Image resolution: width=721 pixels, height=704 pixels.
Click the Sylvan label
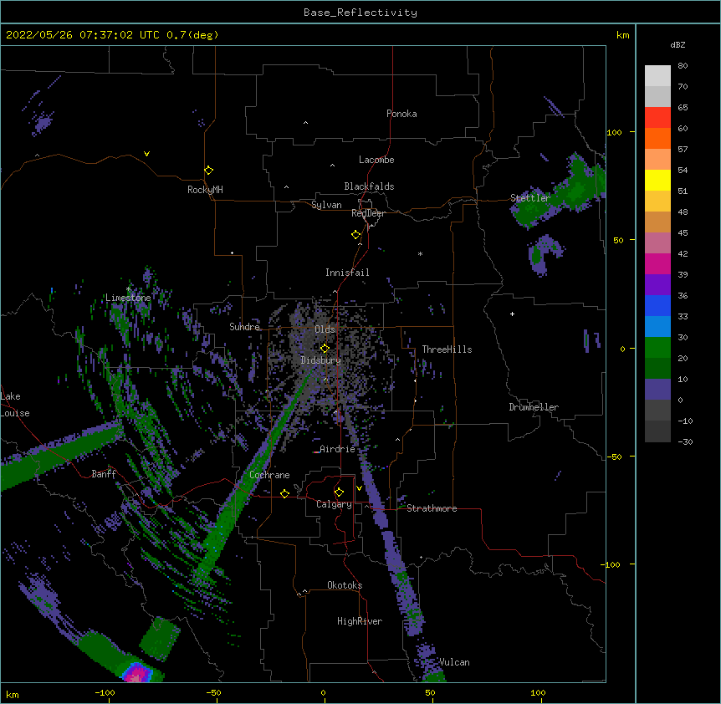pyautogui.click(x=326, y=205)
